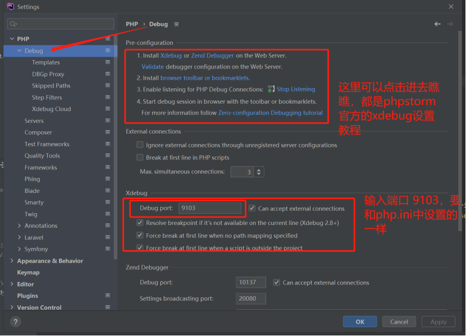Expand Appearance & Behavior section
Image resolution: width=466 pixels, height=336 pixels.
(12, 261)
